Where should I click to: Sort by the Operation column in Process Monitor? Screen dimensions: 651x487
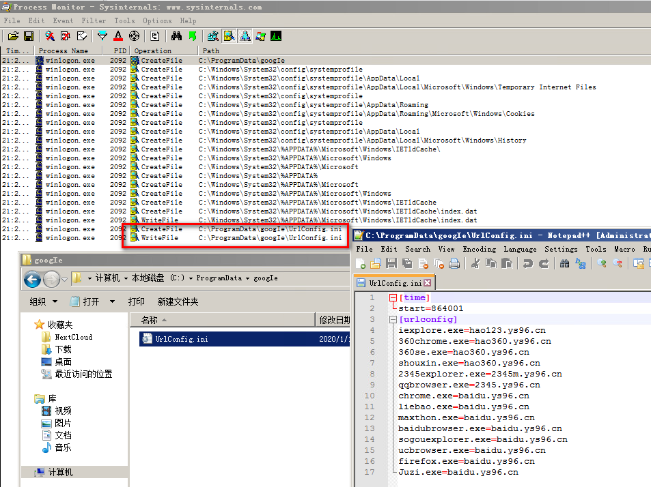(165, 51)
